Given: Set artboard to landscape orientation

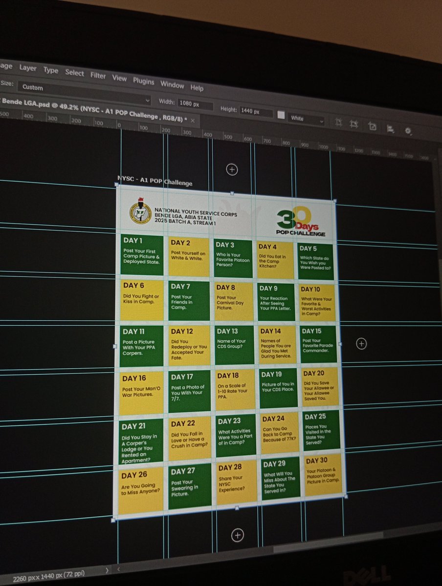Looking at the screenshot, I should click(354, 124).
